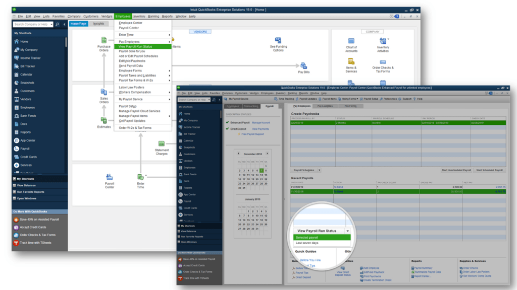Viewport: 517px width, 290px height.
Task: Open Pay Bills icon in Vendors section
Action: point(303,66)
